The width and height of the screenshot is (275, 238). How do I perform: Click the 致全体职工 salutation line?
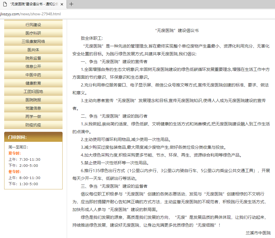pos(92,38)
